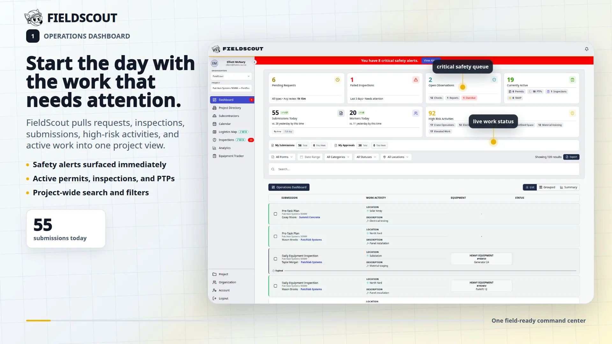Click My Approvals tab
This screenshot has height=344, width=612.
click(344, 146)
